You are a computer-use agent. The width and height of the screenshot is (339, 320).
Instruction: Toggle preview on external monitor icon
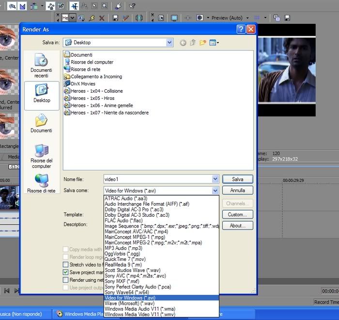click(x=174, y=18)
